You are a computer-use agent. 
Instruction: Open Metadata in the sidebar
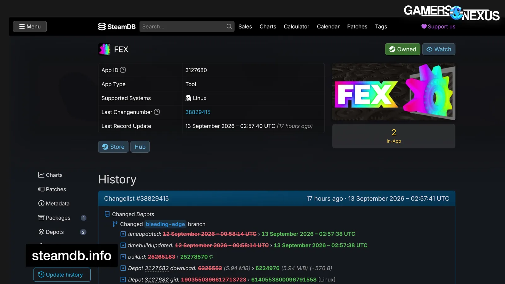tap(54, 204)
